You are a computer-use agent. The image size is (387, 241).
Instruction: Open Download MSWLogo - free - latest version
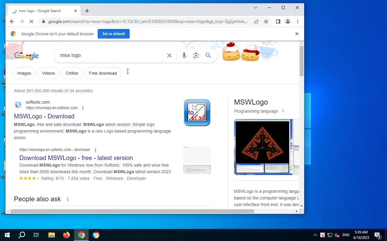pyautogui.click(x=76, y=158)
